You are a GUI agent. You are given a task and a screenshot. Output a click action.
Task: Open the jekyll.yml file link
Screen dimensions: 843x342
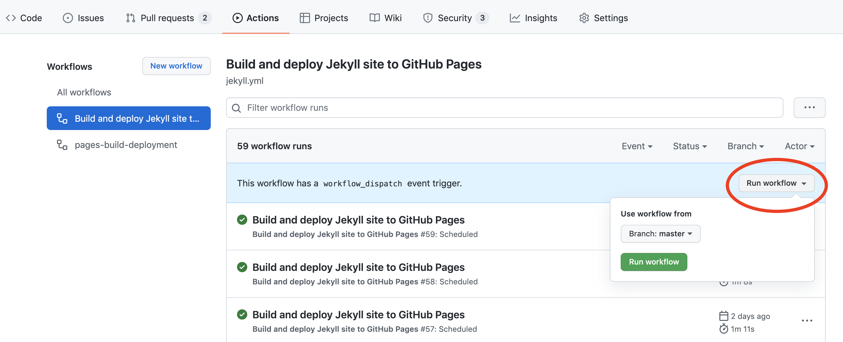coord(244,81)
